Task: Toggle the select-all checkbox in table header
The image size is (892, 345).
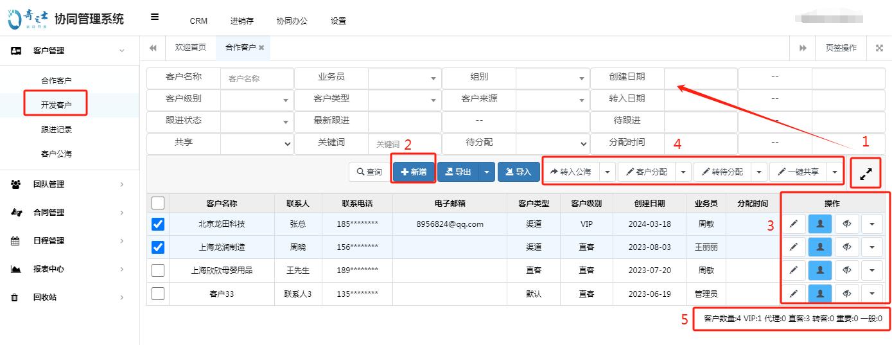Action: (x=158, y=204)
